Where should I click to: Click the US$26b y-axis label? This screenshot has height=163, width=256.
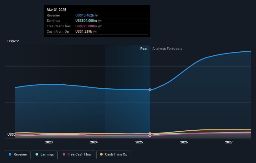click(x=13, y=41)
